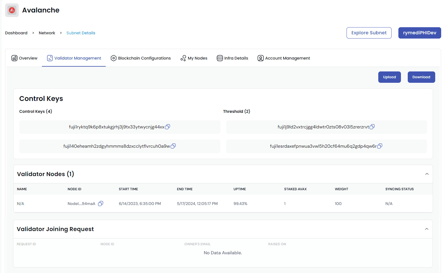The width and height of the screenshot is (444, 273).
Task: Collapse the Validator Joining Request section
Action: point(427,229)
